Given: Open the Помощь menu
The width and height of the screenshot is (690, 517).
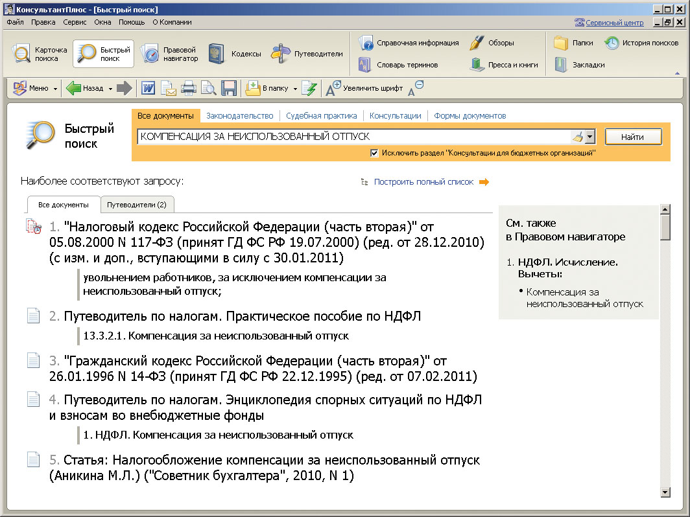Looking at the screenshot, I should tap(132, 22).
